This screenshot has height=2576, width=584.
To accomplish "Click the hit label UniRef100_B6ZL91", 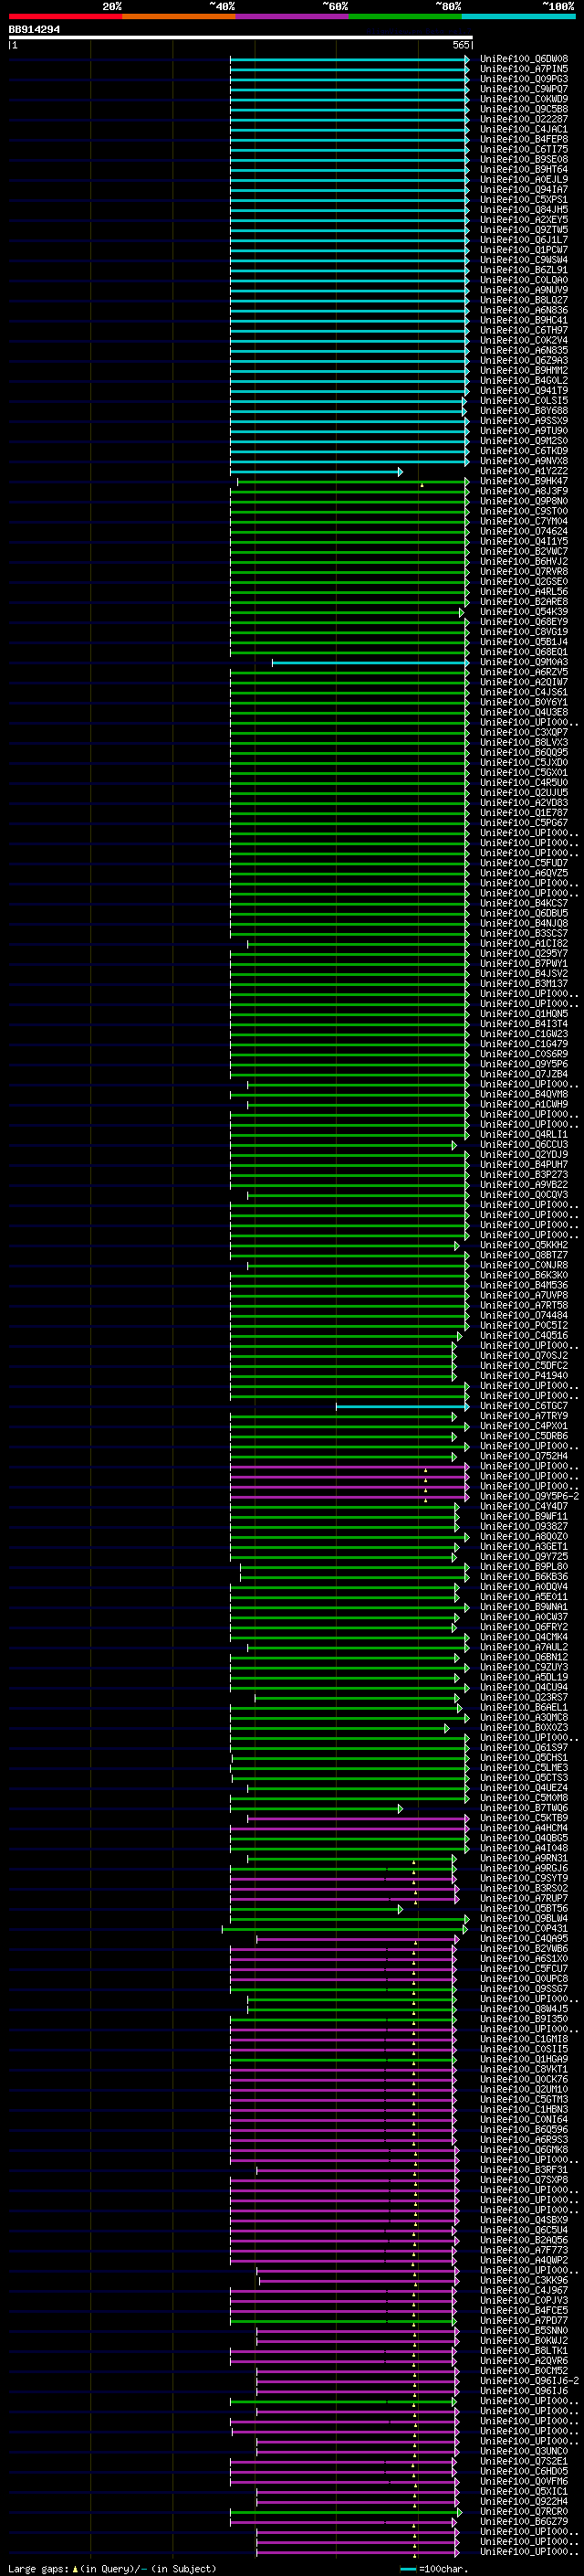I will pos(524,270).
